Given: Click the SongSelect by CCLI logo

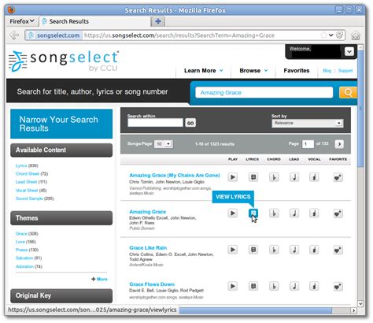Looking at the screenshot, I should [x=64, y=61].
